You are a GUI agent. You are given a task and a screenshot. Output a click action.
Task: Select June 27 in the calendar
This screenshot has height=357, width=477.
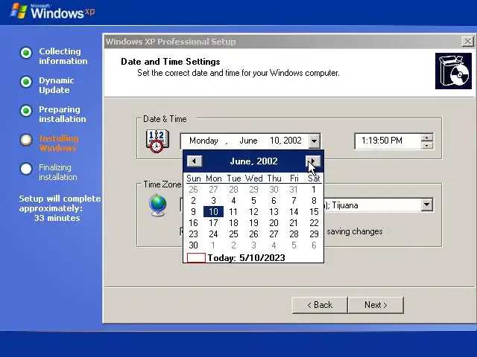click(x=274, y=234)
